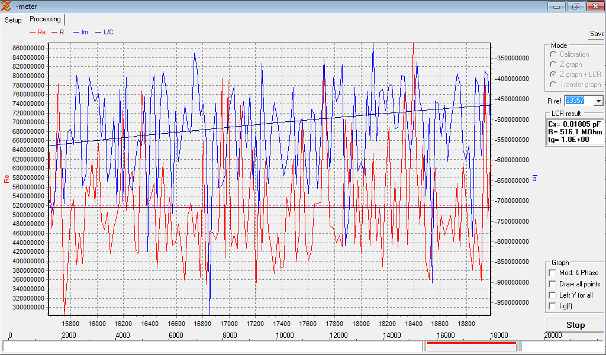606x355 pixels.
Task: Open the R ref dropdown arrow
Action: [x=598, y=101]
